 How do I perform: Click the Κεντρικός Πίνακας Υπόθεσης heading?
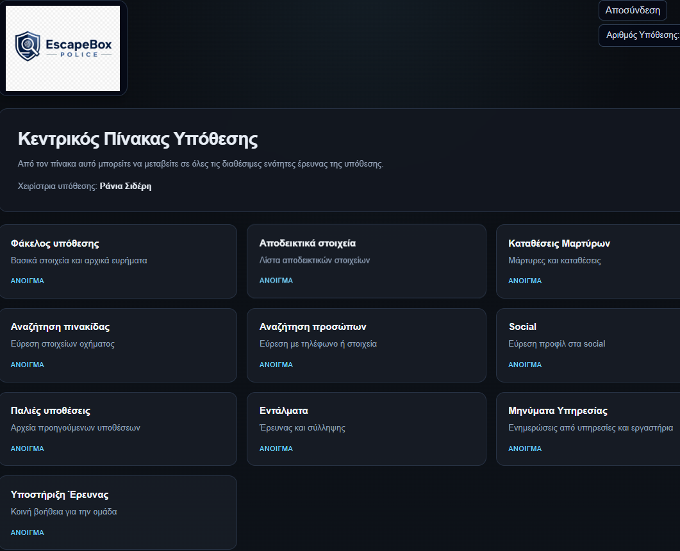click(138, 139)
